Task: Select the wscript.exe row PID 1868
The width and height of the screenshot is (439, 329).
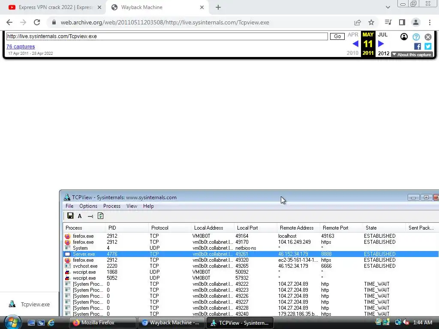Action: pos(251,272)
